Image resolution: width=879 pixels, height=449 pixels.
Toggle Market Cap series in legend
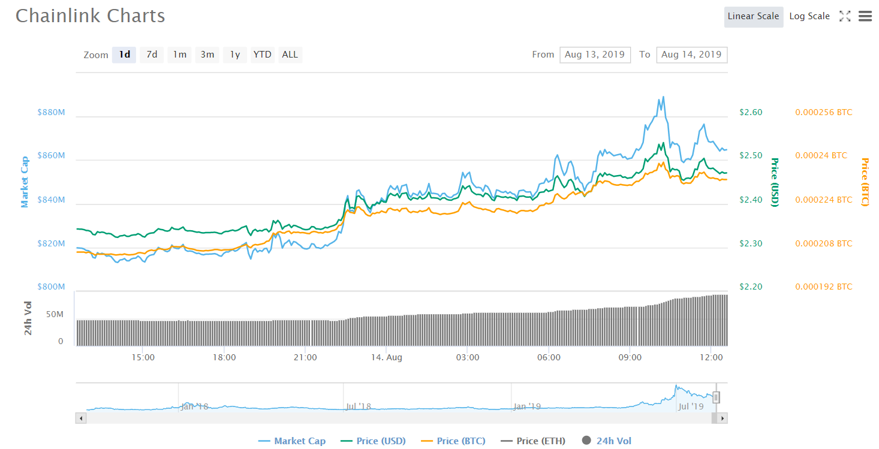[292, 441]
